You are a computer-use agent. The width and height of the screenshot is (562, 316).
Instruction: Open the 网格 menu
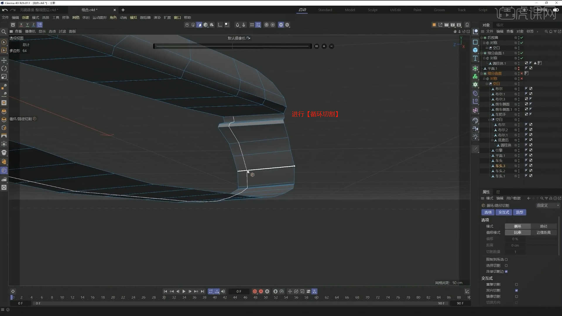[x=76, y=18]
